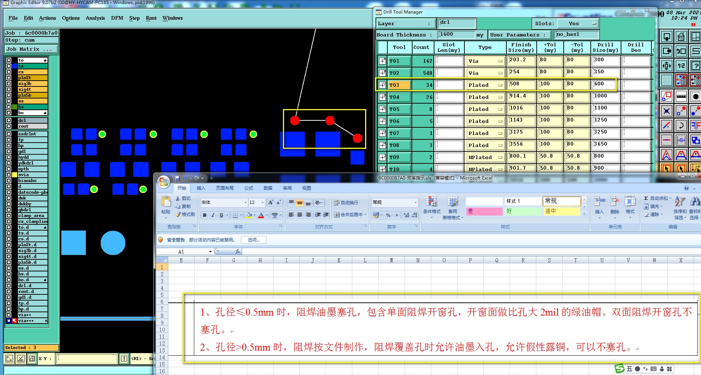The image size is (701, 375).
Task: Open the DFM menu
Action: [117, 18]
